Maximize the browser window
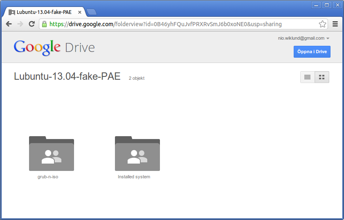This screenshot has width=344, height=220. (x=326, y=5)
